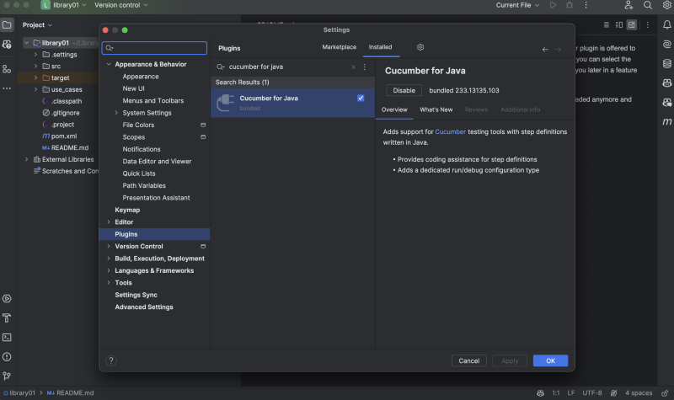Expand Languages & Frameworks group

pos(109,270)
